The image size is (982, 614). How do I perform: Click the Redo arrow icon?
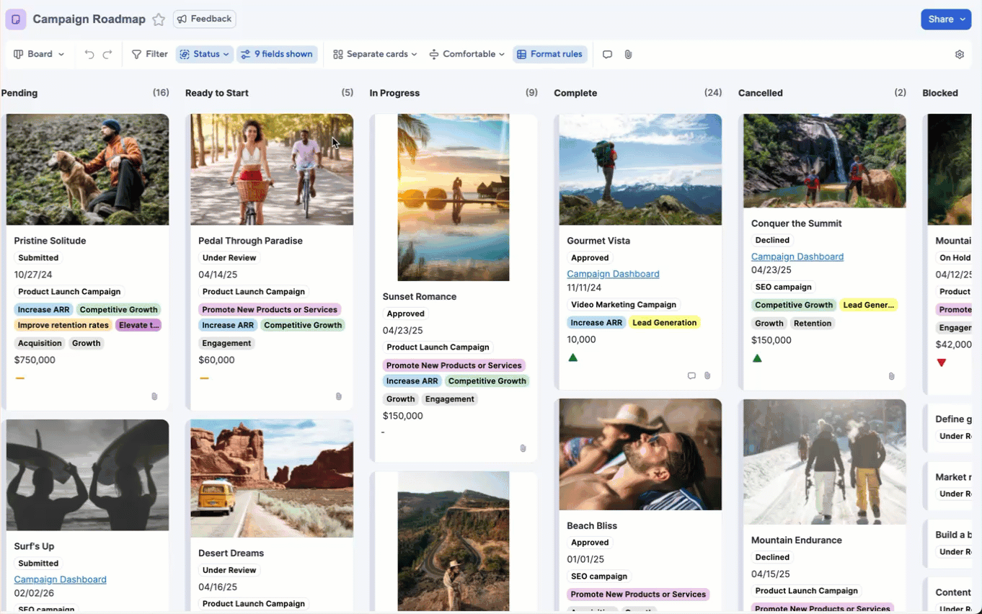(x=107, y=54)
